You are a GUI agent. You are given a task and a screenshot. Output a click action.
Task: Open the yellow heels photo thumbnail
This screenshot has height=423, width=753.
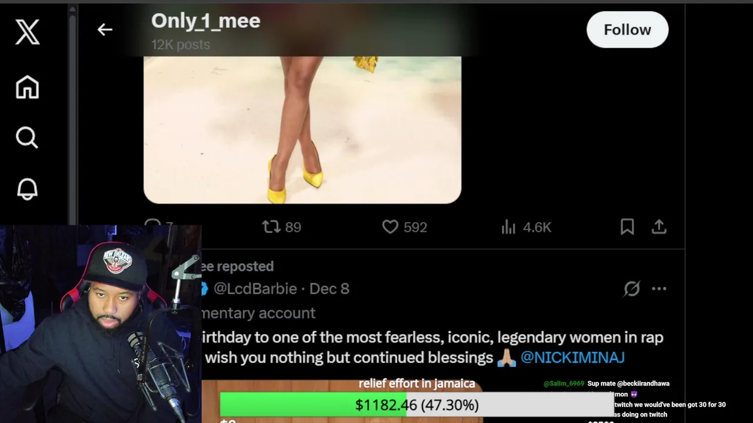pyautogui.click(x=302, y=130)
